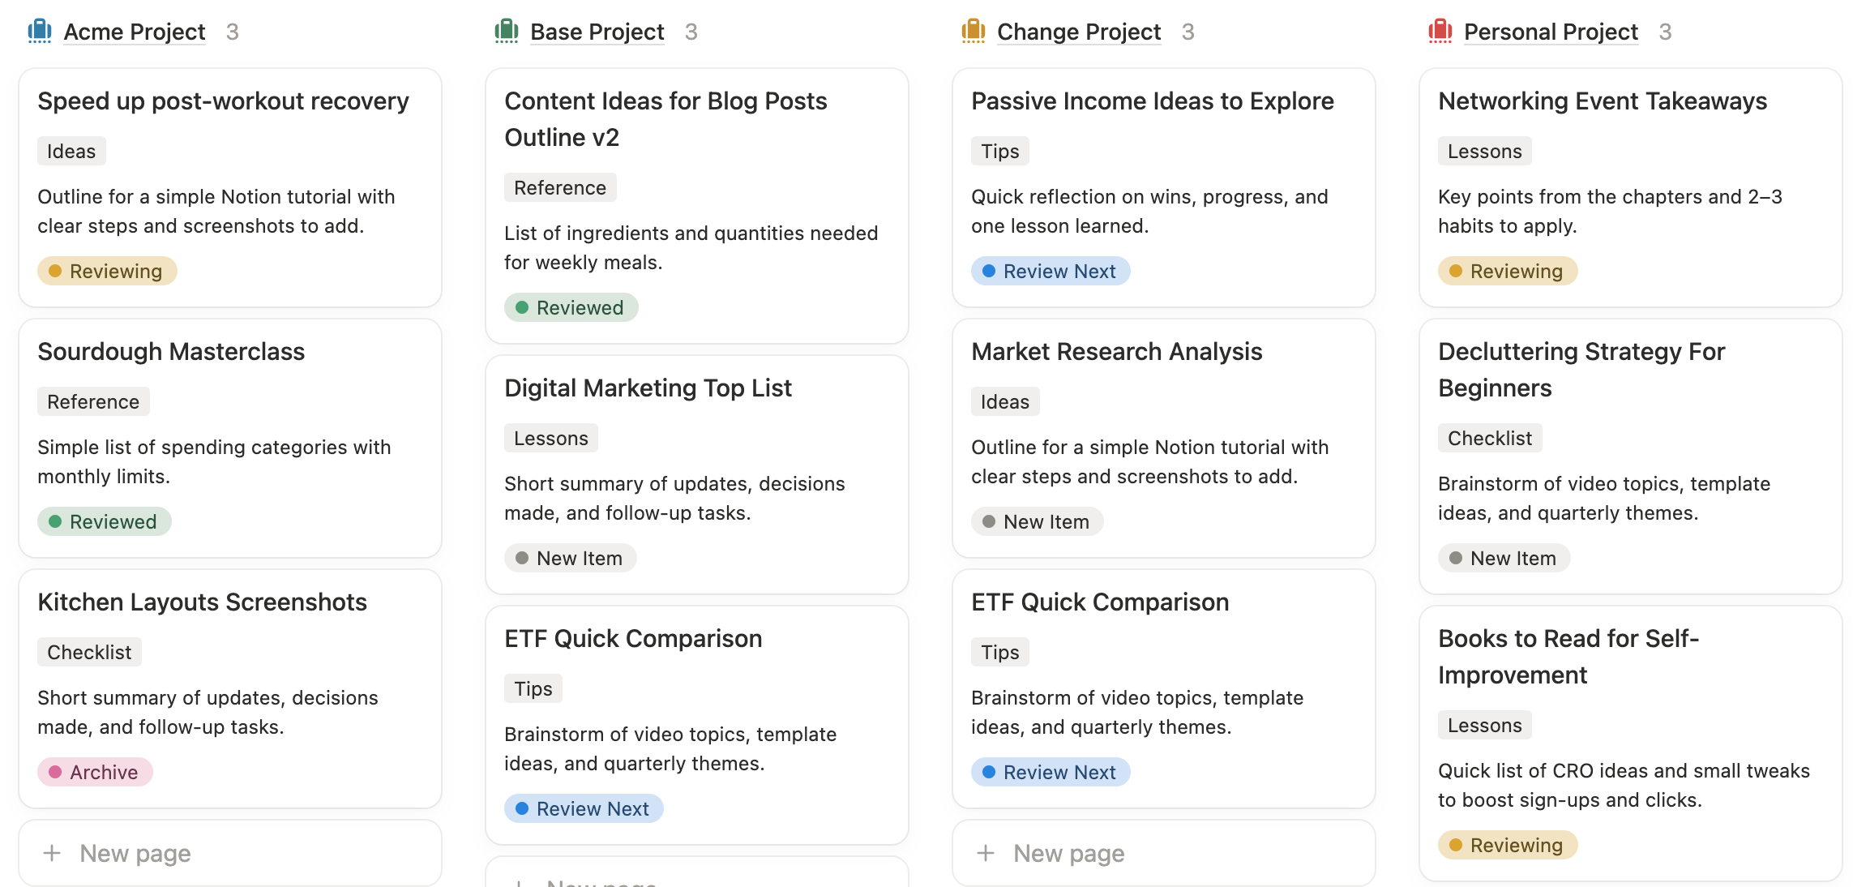Click the green Base Project suitcase icon
1853x887 pixels.
507,32
